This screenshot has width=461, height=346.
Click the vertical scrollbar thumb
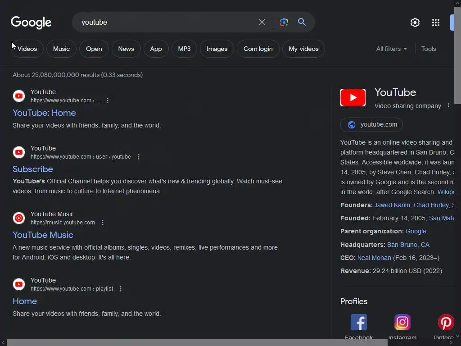coord(457,55)
